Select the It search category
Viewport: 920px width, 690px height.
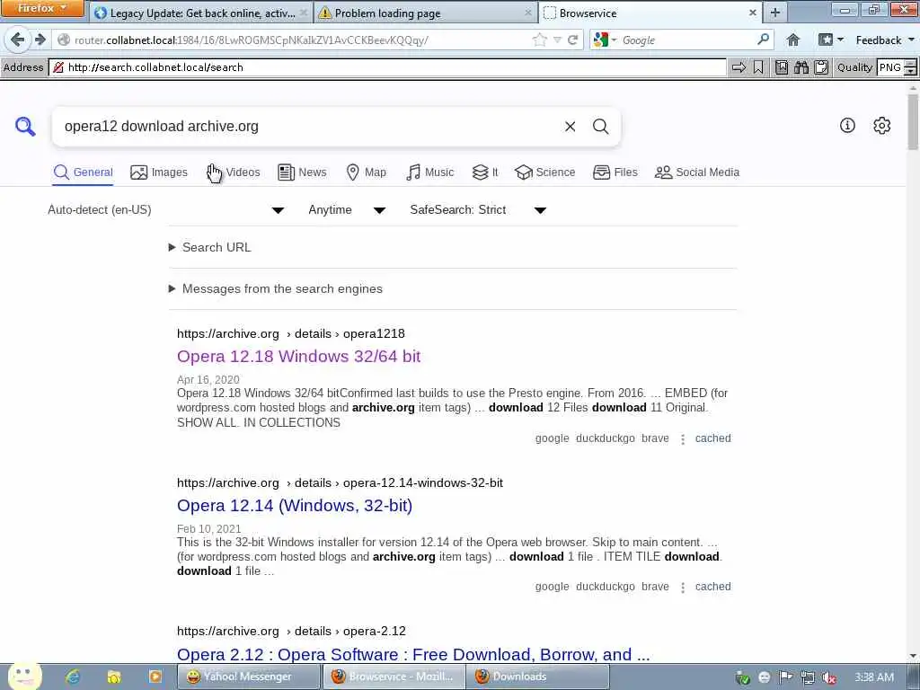point(485,172)
